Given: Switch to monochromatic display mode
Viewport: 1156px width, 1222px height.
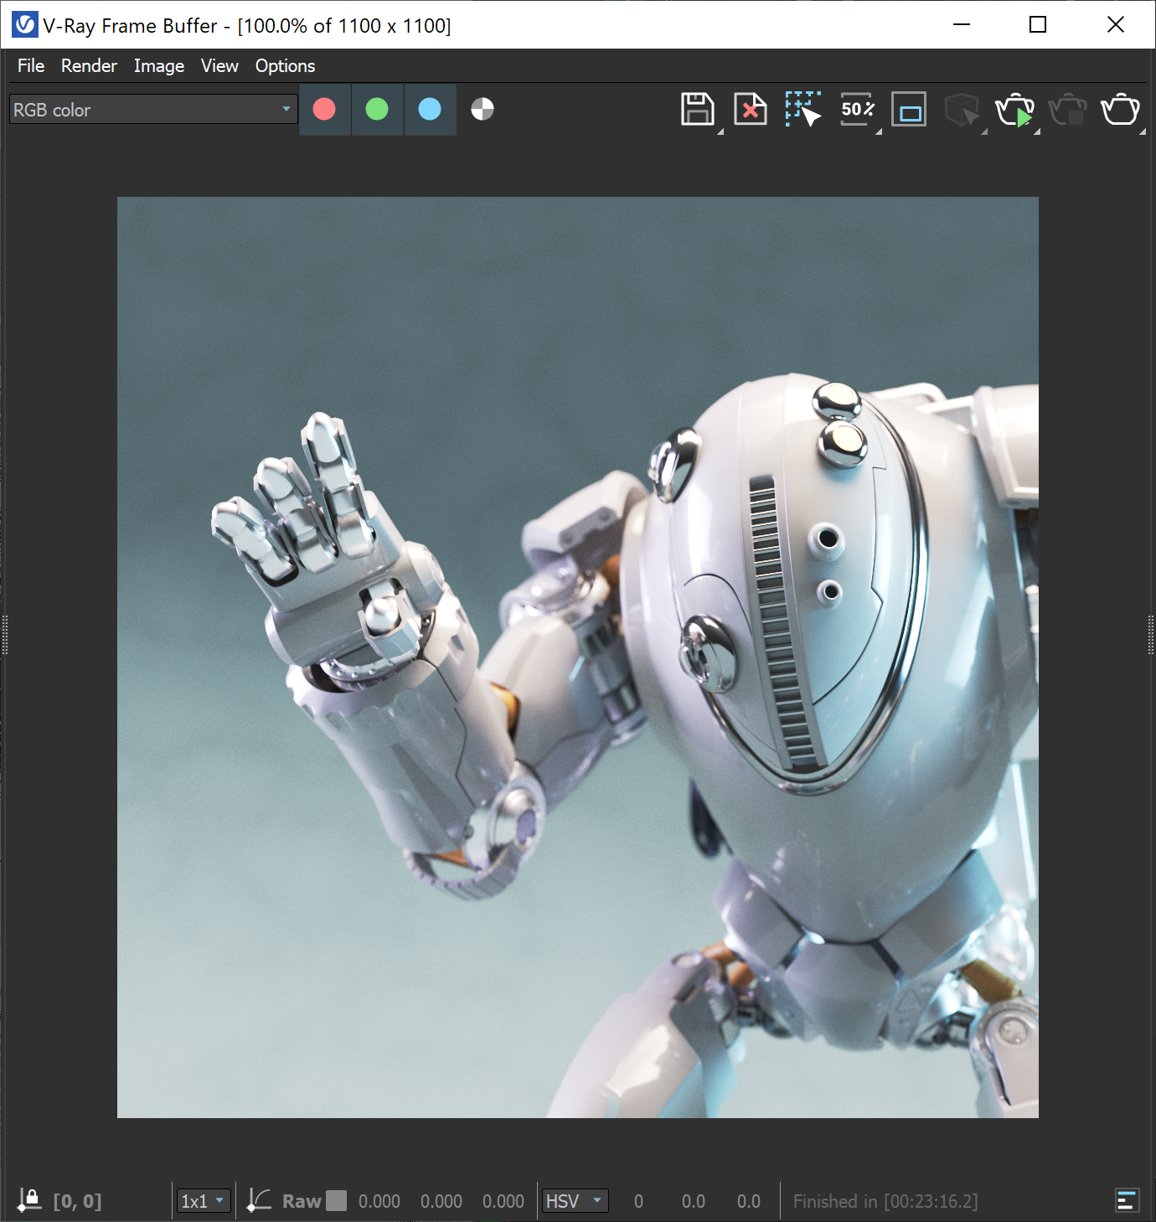Looking at the screenshot, I should click(x=482, y=109).
